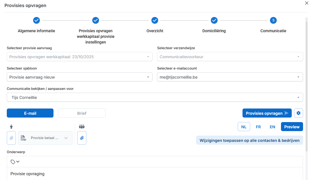Screen dimensions: 309x180
Task: Expand the e-mailaccount dropdown
Action: (x=230, y=77)
